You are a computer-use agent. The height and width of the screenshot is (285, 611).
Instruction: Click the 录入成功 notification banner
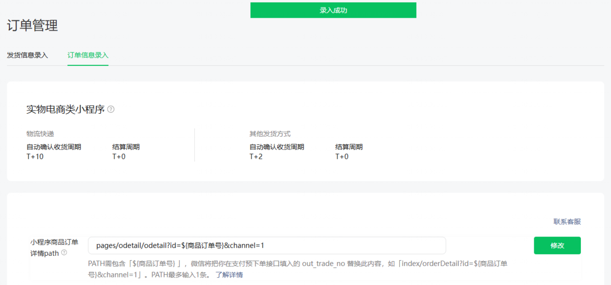coord(333,10)
